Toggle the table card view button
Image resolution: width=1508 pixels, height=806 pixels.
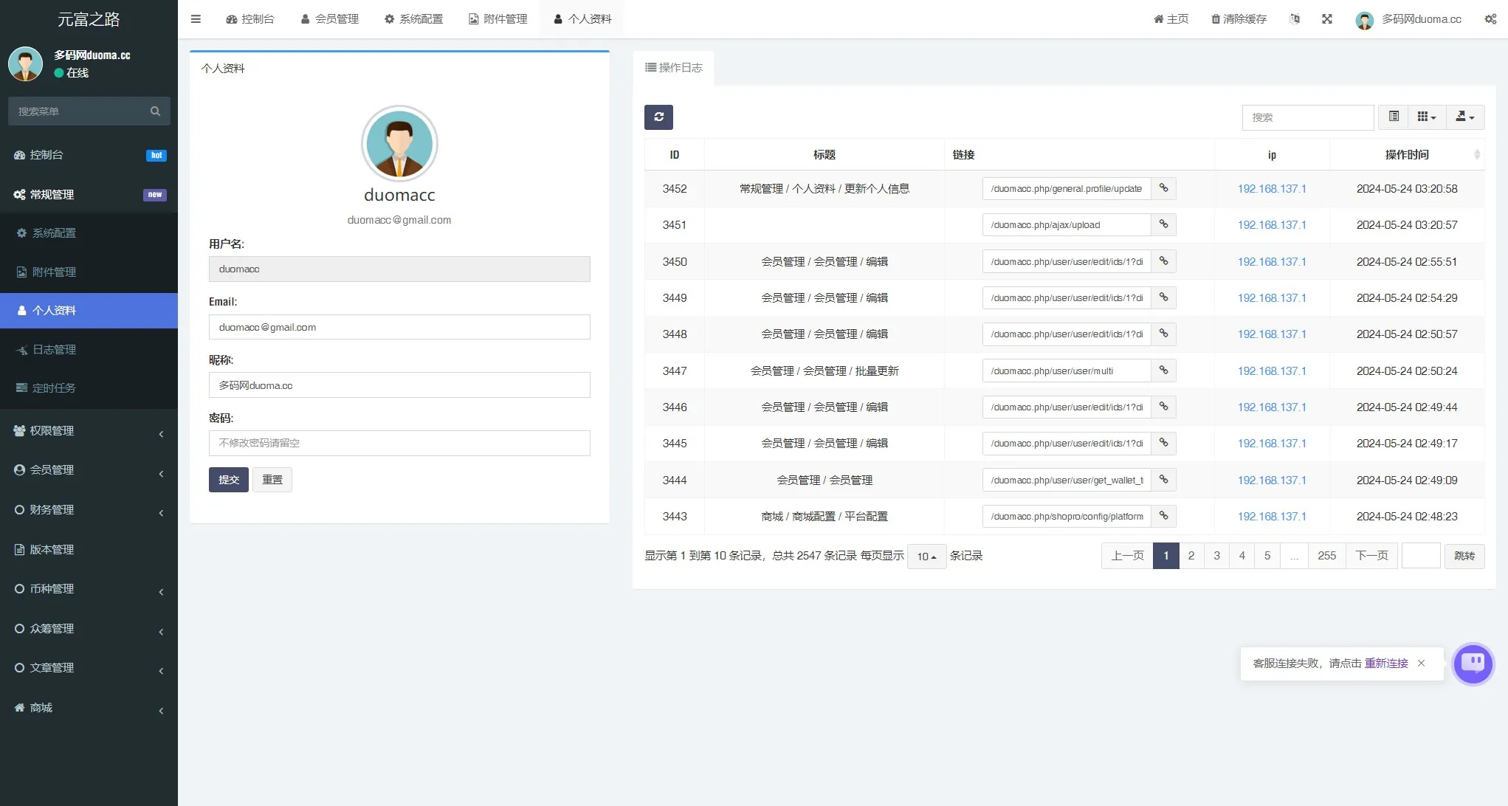point(1394,117)
